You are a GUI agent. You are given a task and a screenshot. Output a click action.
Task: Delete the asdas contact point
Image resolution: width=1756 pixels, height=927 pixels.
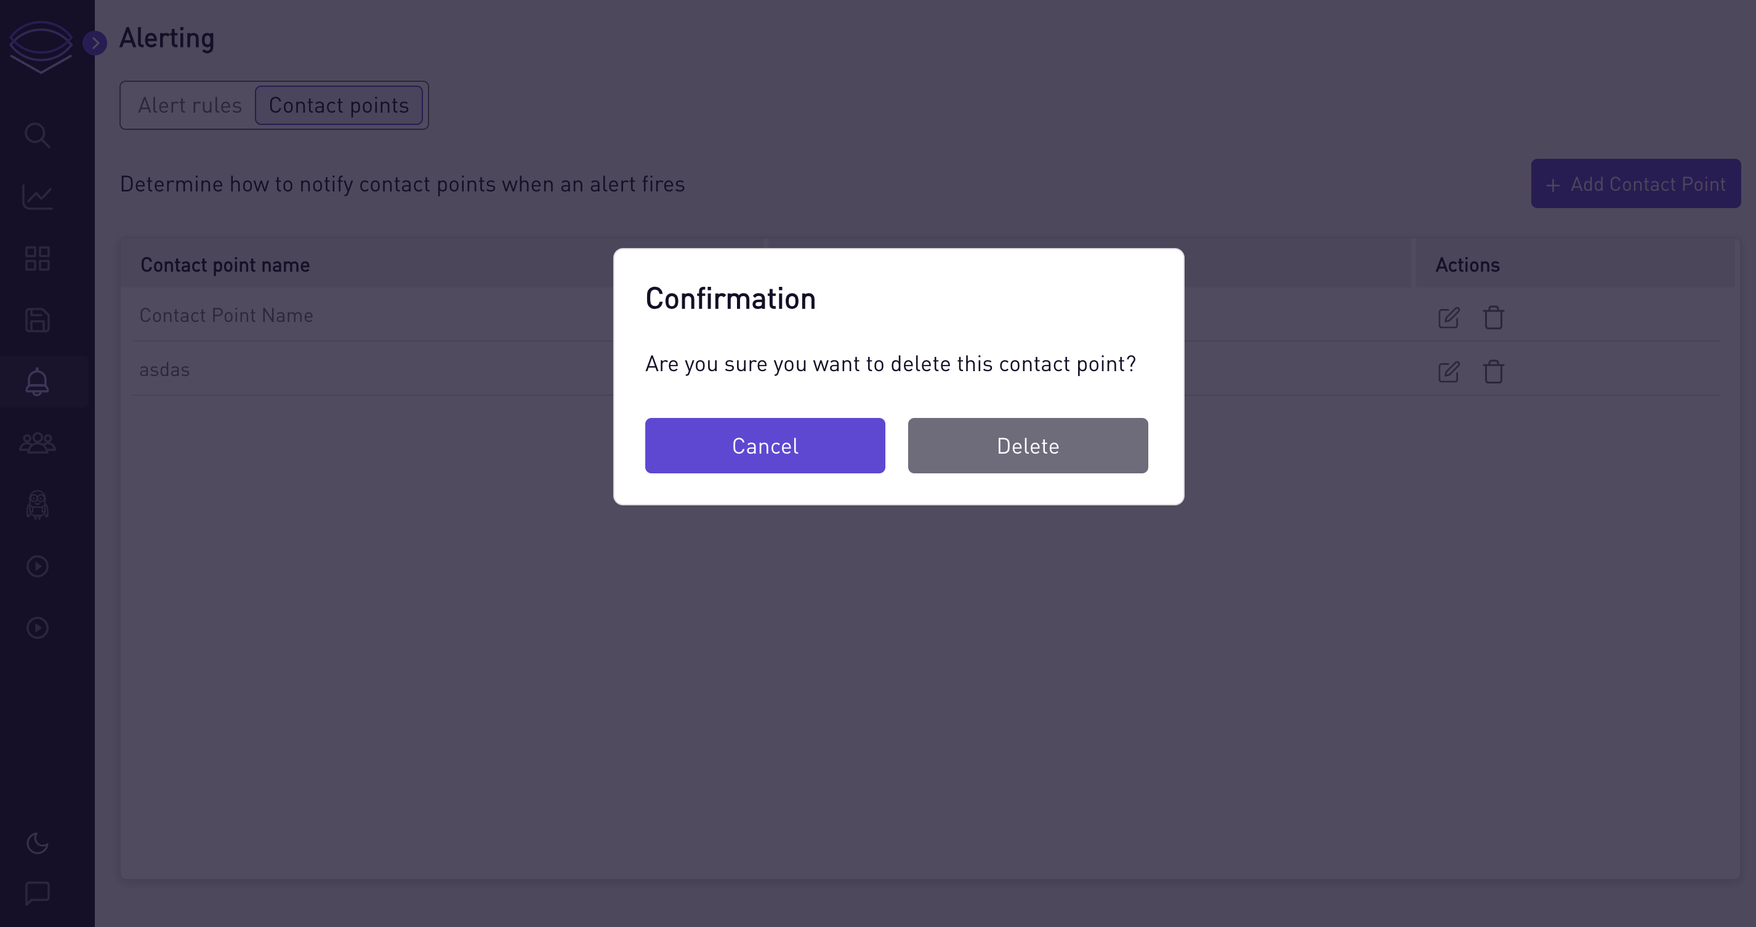(x=1493, y=372)
